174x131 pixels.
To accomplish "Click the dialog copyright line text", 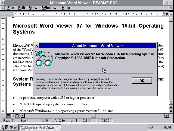I will point(90,58).
